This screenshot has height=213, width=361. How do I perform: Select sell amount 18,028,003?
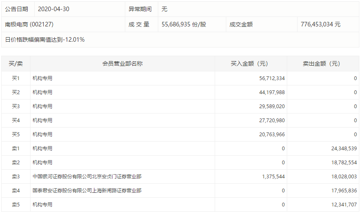click(x=344, y=177)
